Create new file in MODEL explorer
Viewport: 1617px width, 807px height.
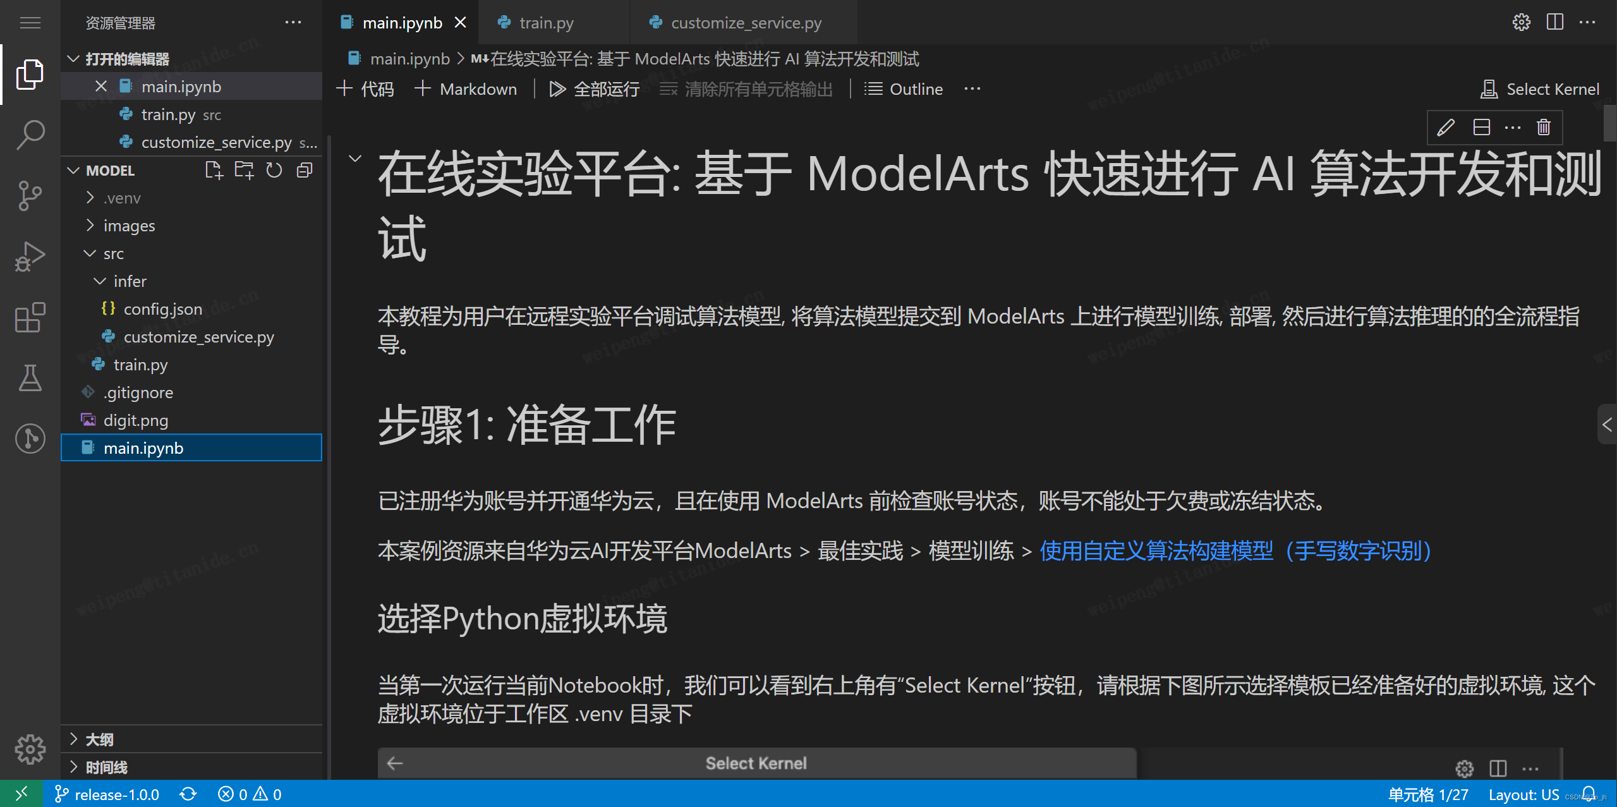[x=214, y=170]
